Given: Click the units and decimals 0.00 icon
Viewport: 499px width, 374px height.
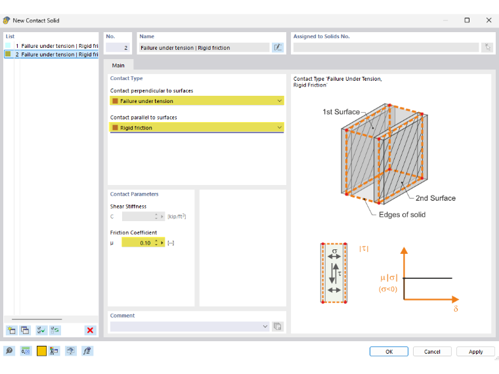Looking at the screenshot, I should tap(26, 351).
